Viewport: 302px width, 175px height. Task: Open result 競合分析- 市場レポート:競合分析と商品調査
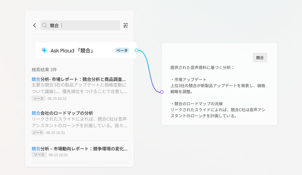pyautogui.click(x=79, y=79)
